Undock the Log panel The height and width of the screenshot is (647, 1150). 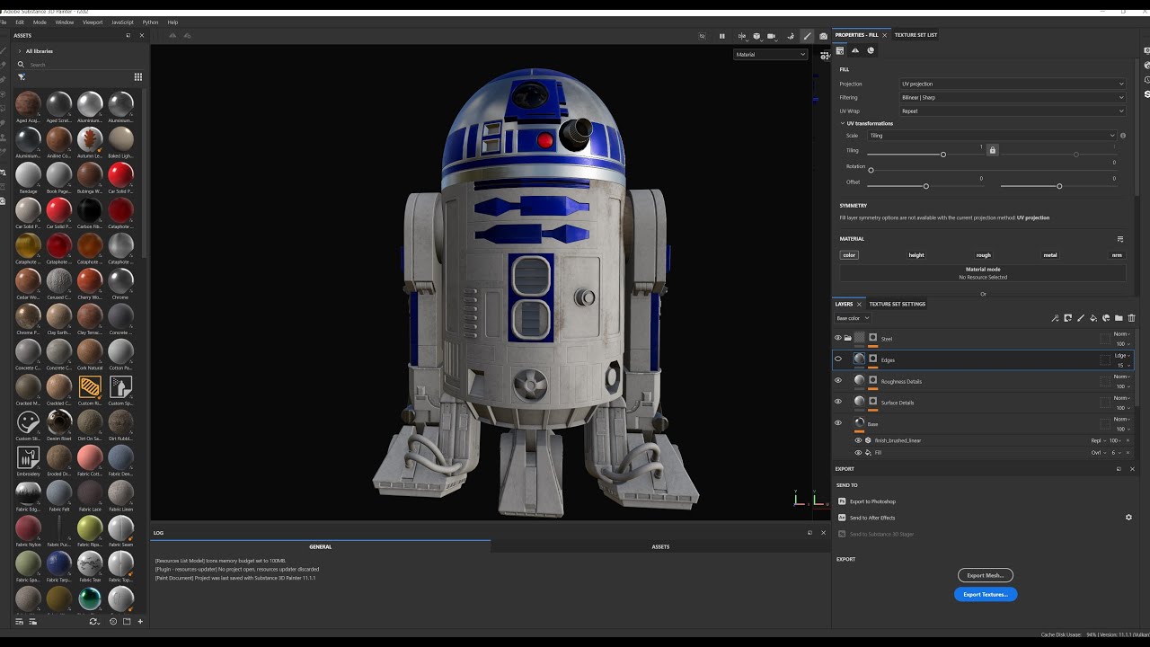click(809, 533)
